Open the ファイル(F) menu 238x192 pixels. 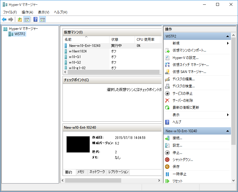pos(10,12)
